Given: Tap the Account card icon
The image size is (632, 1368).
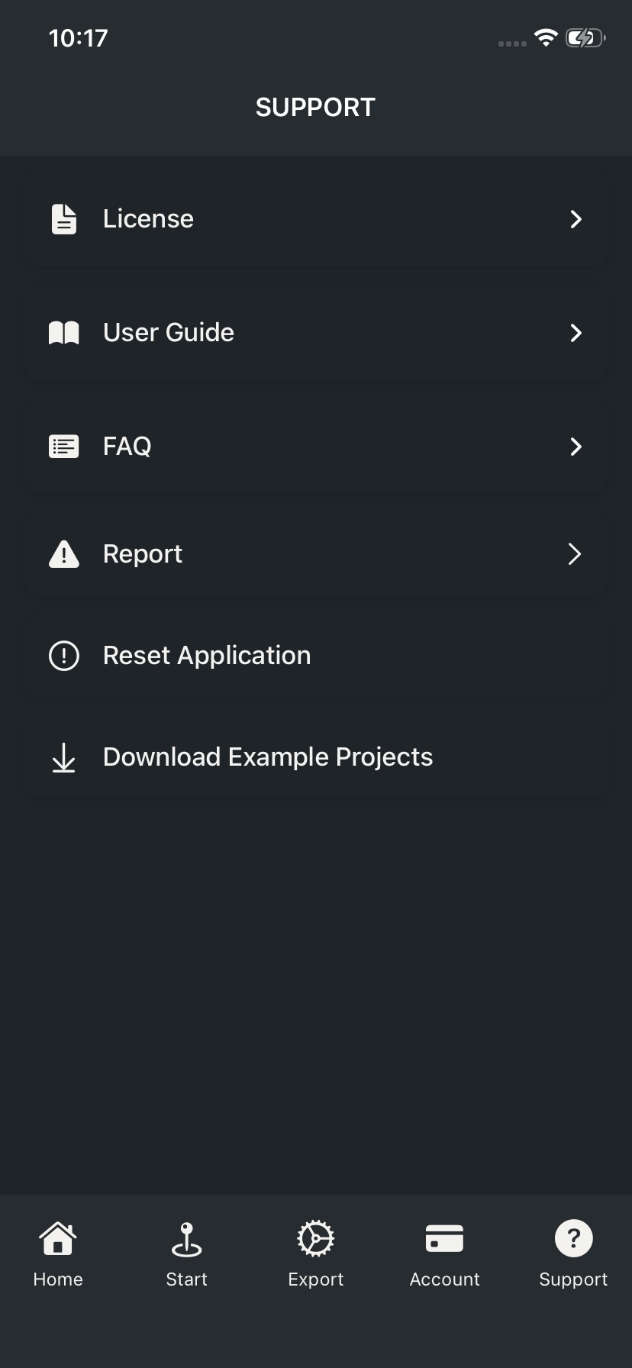Looking at the screenshot, I should pos(444,1238).
